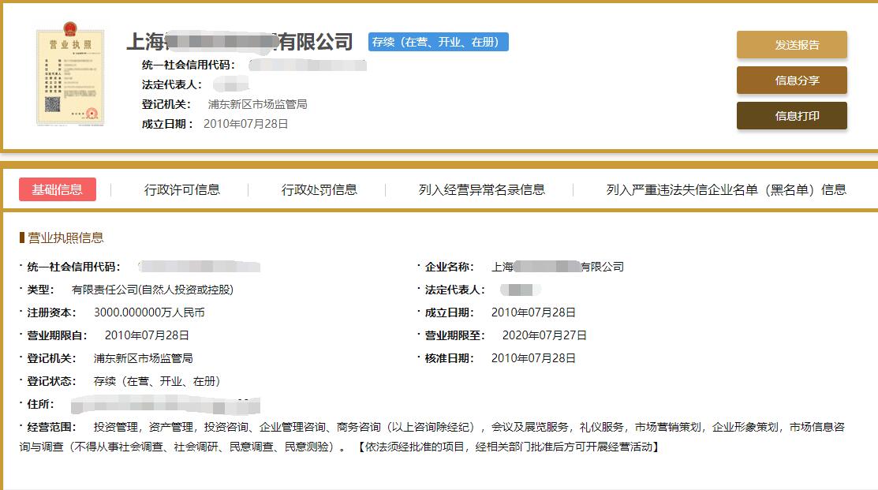
Task: Switch to the 行政许可信息 tab
Action: (182, 190)
